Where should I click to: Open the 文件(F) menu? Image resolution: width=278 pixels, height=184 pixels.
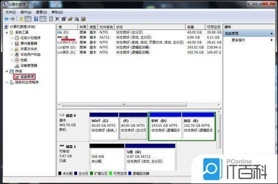click(11, 12)
